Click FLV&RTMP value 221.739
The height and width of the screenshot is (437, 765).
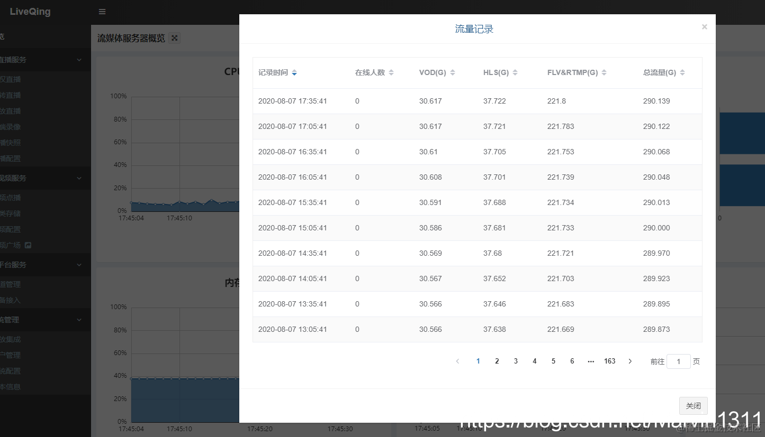click(561, 177)
